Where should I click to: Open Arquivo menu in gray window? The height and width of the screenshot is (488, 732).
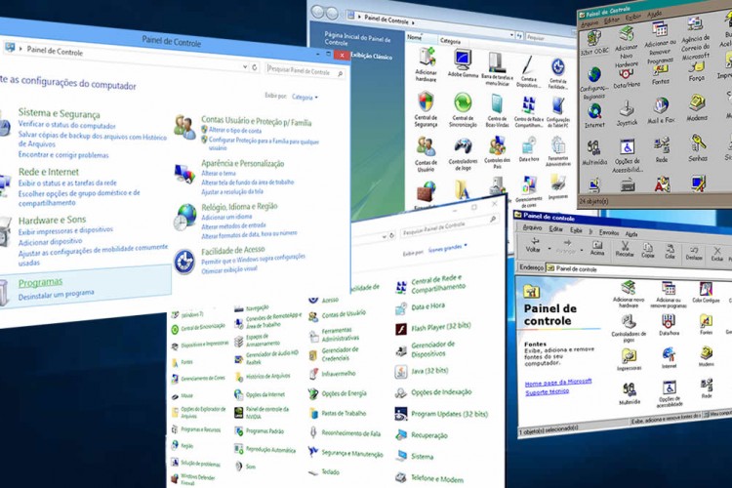[590, 22]
